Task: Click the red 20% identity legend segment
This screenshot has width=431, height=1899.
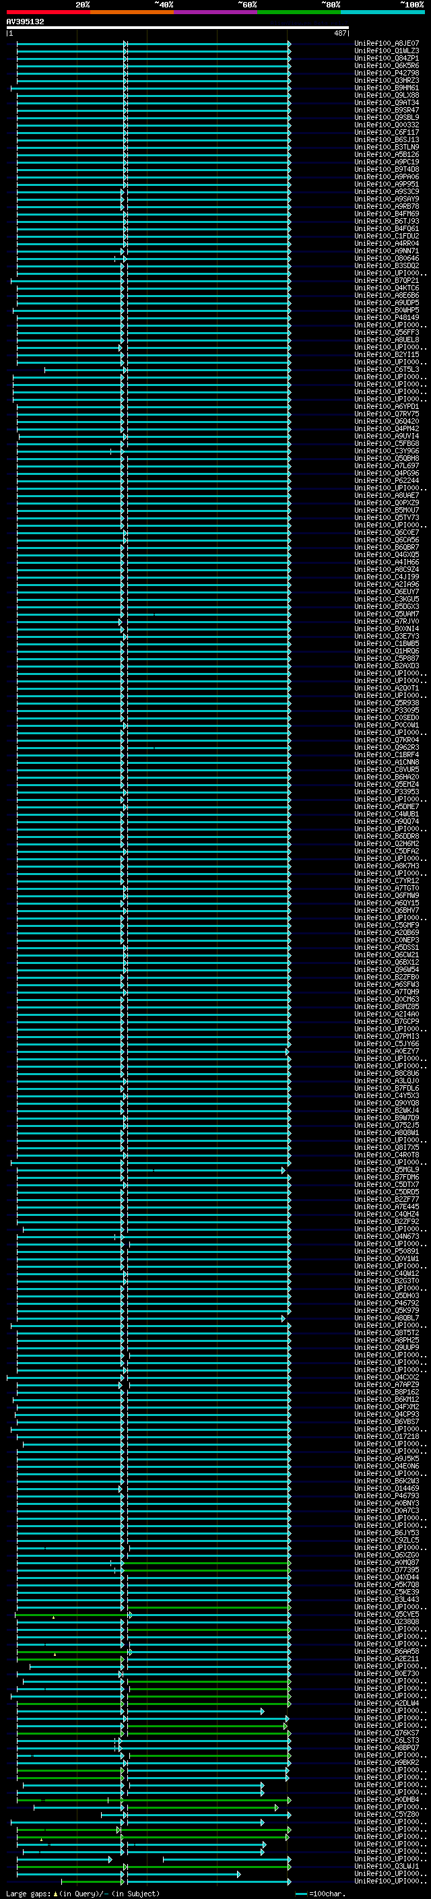Action: [x=48, y=12]
